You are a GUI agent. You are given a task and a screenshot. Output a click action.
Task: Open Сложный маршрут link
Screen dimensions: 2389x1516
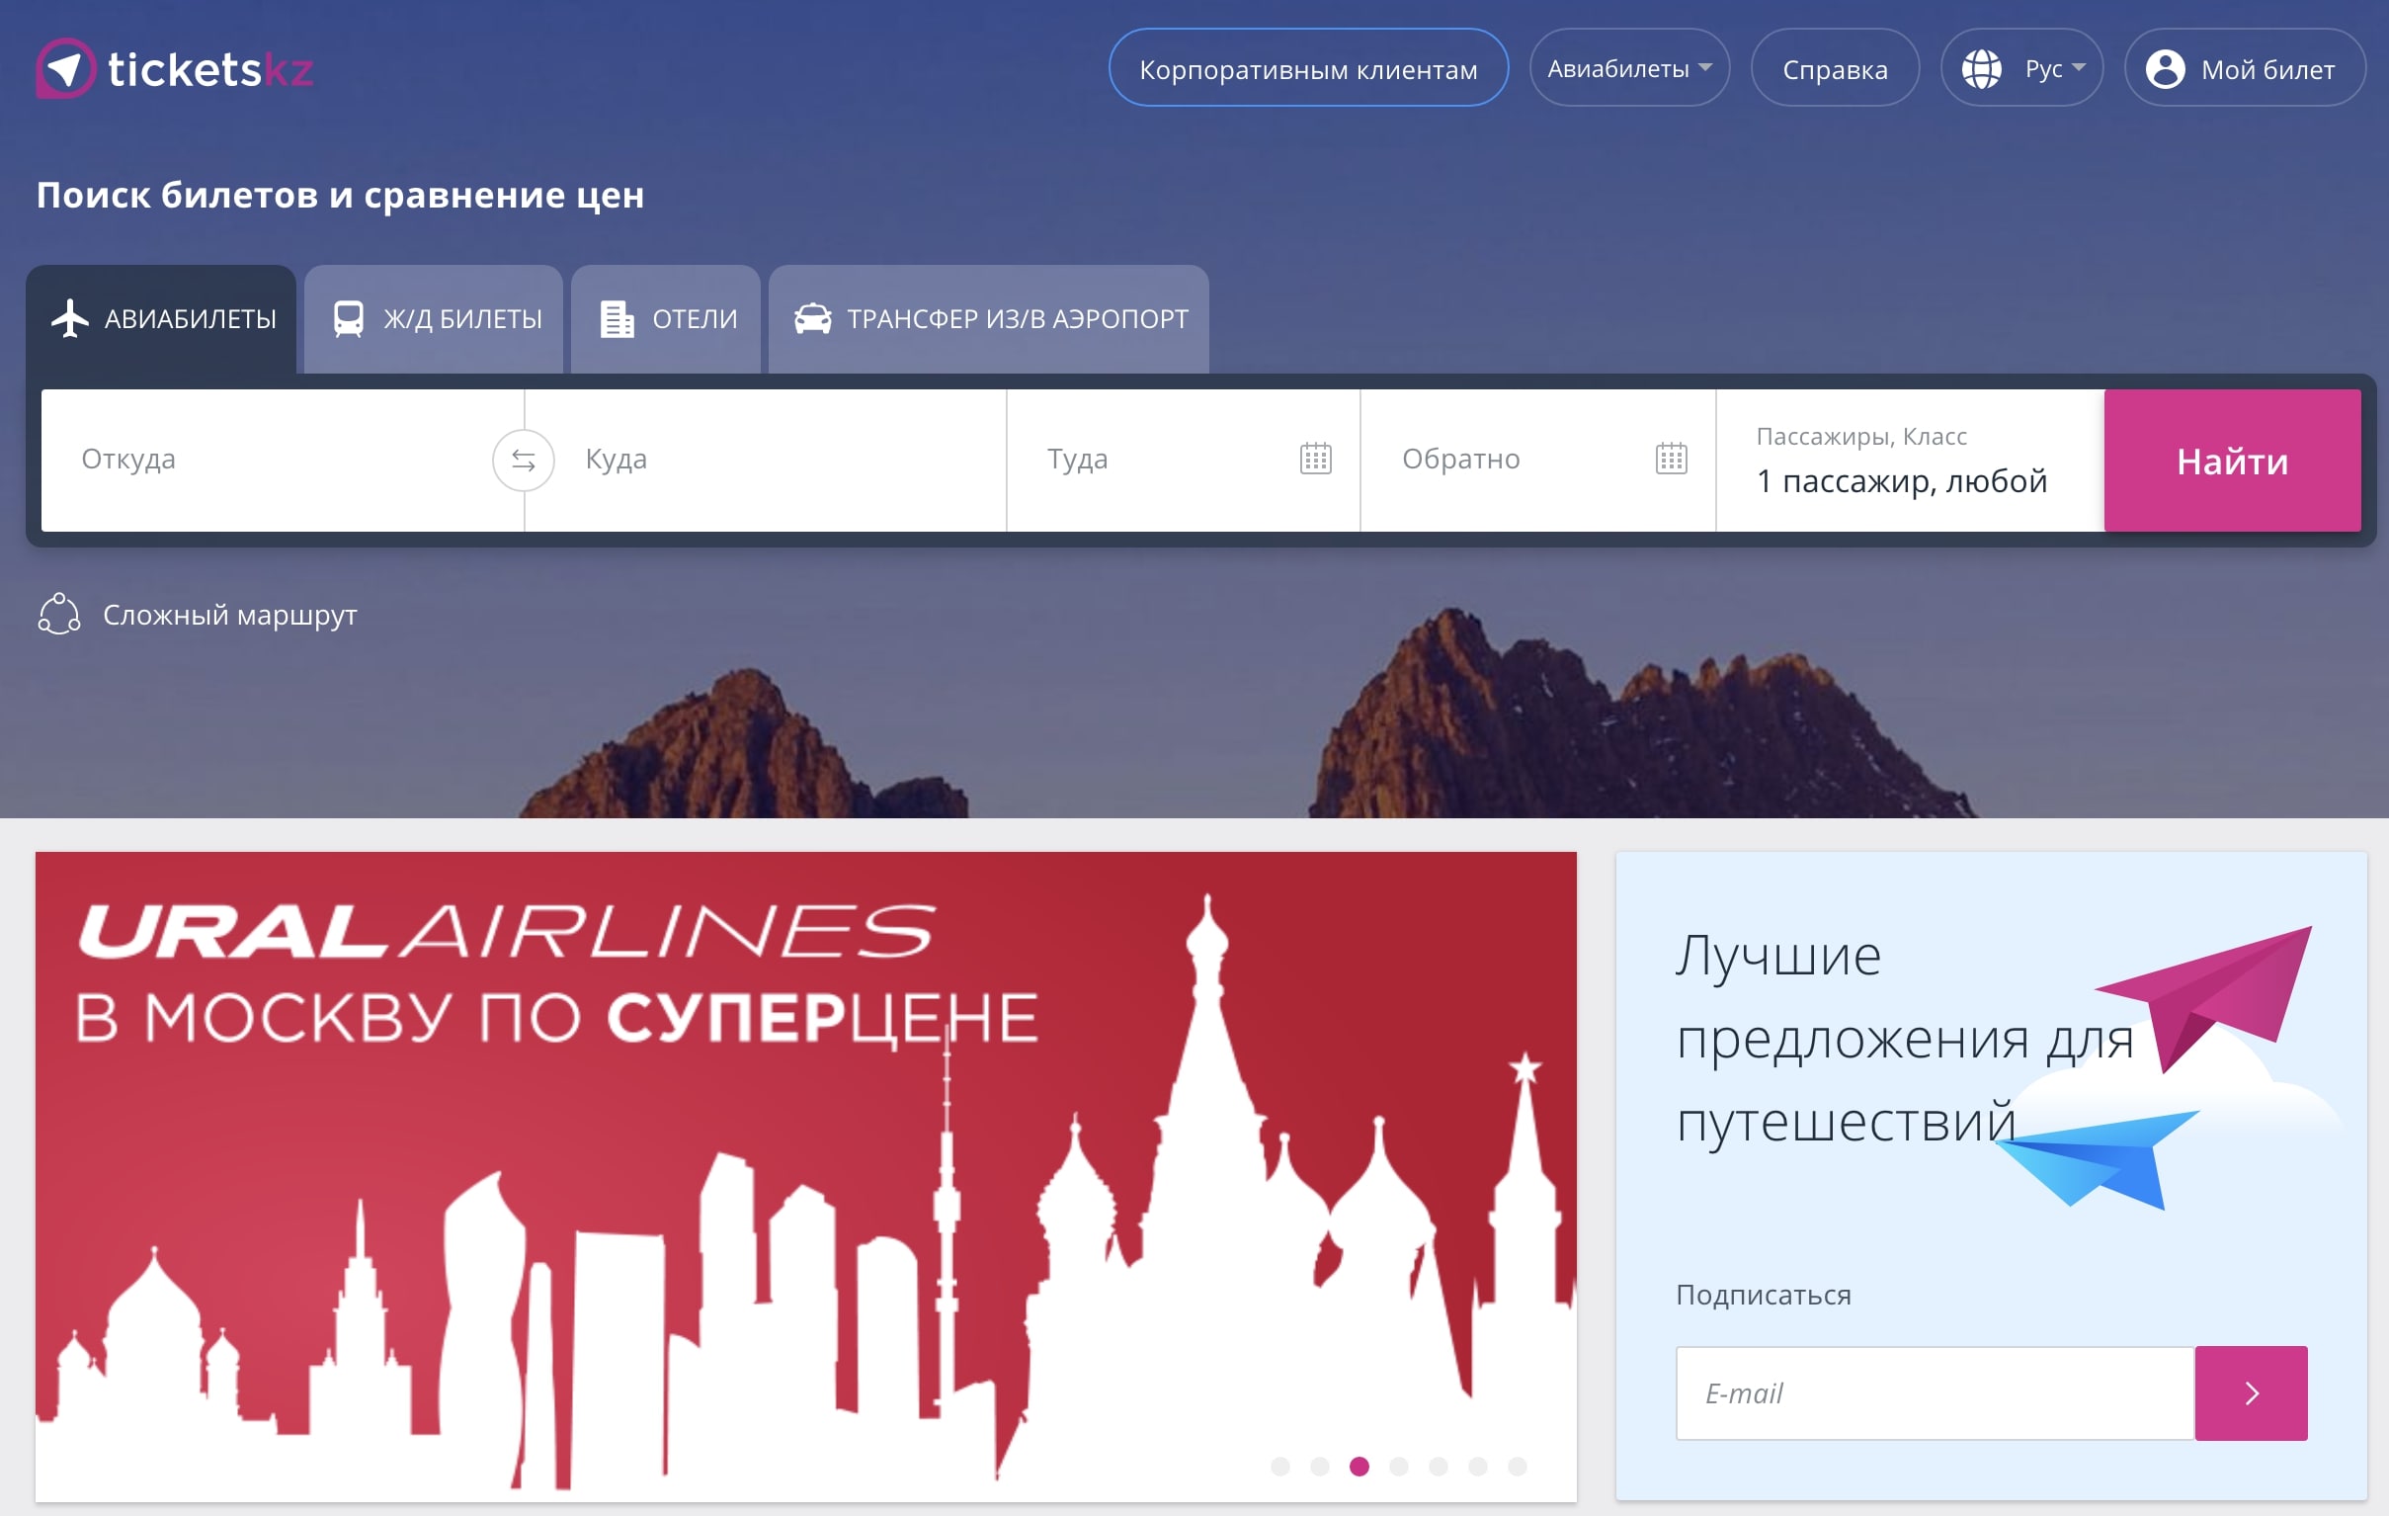coord(229,614)
